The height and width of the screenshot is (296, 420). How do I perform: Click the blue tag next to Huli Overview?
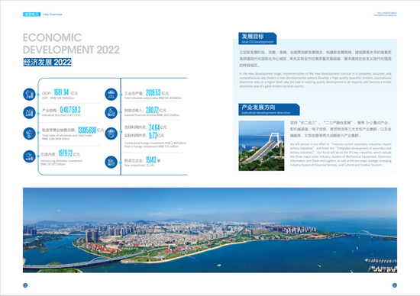pyautogui.click(x=31, y=14)
